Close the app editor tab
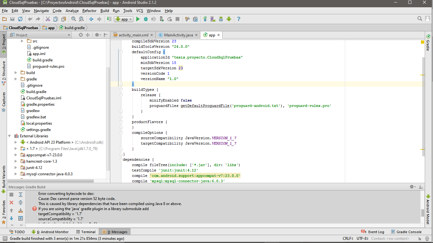 (219, 35)
